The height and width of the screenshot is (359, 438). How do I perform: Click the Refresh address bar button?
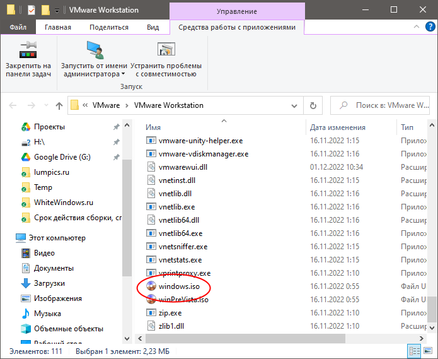[313, 105]
